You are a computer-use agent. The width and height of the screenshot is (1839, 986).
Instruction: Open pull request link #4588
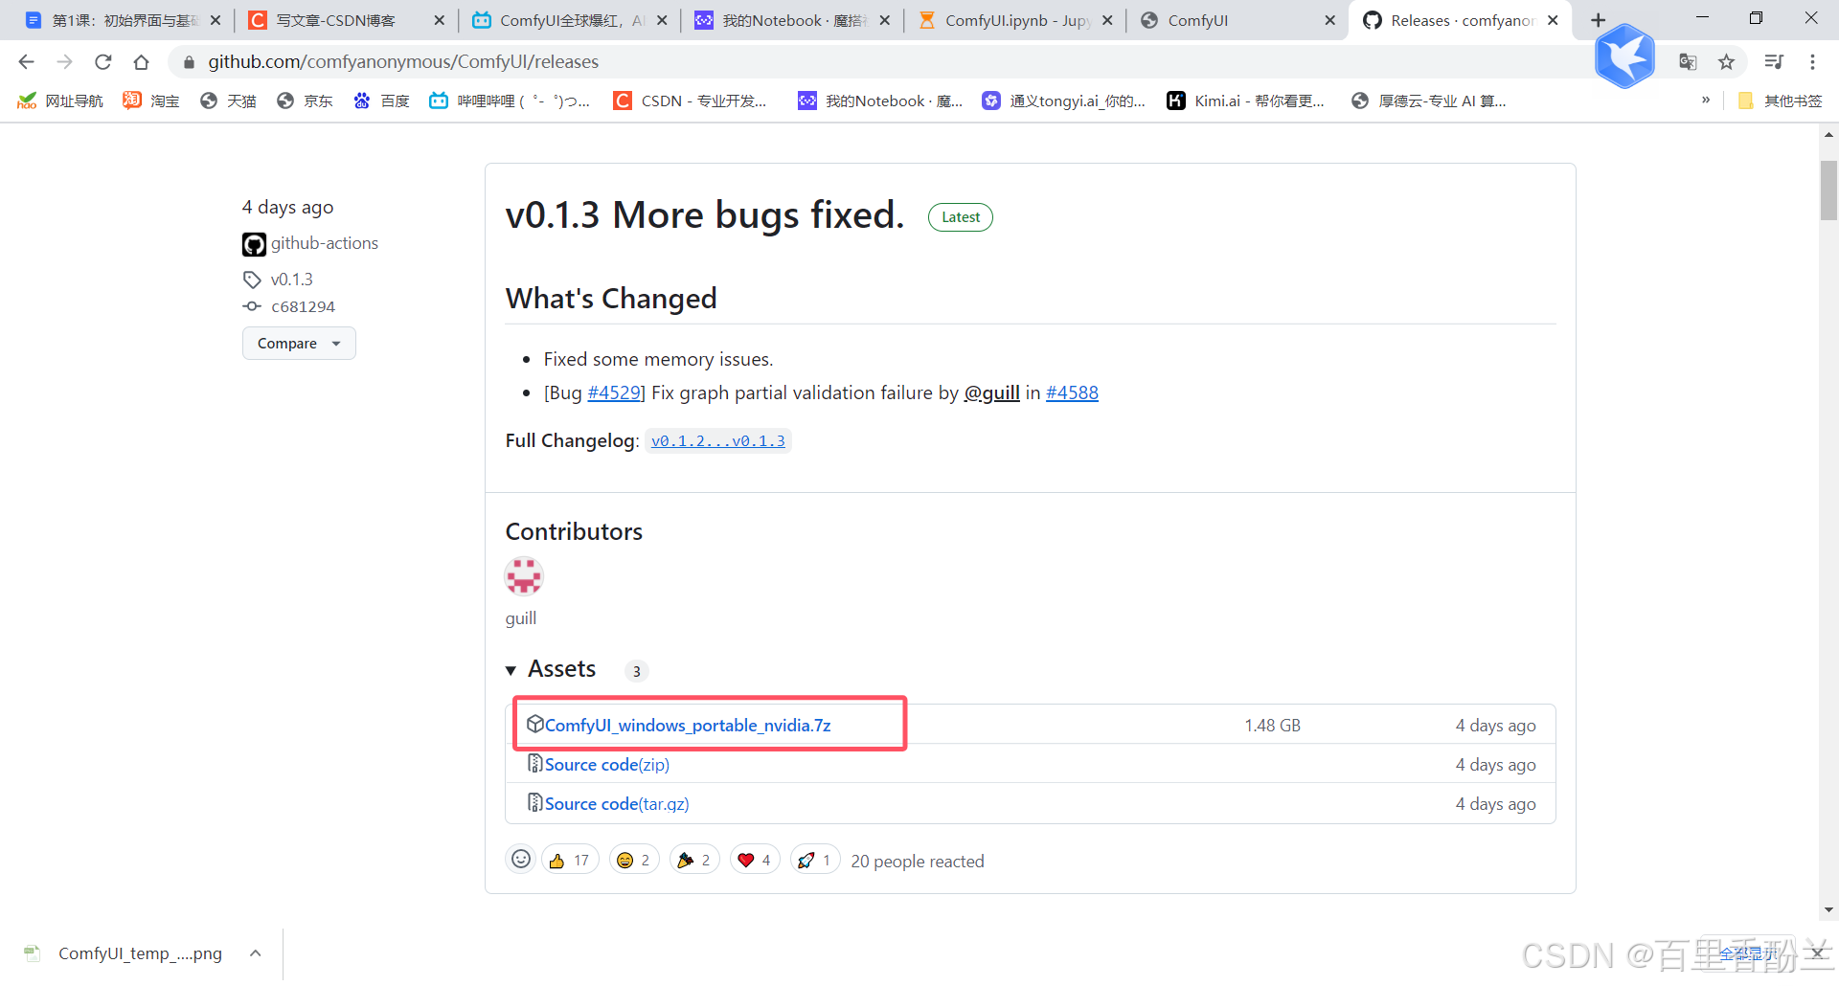[1072, 392]
